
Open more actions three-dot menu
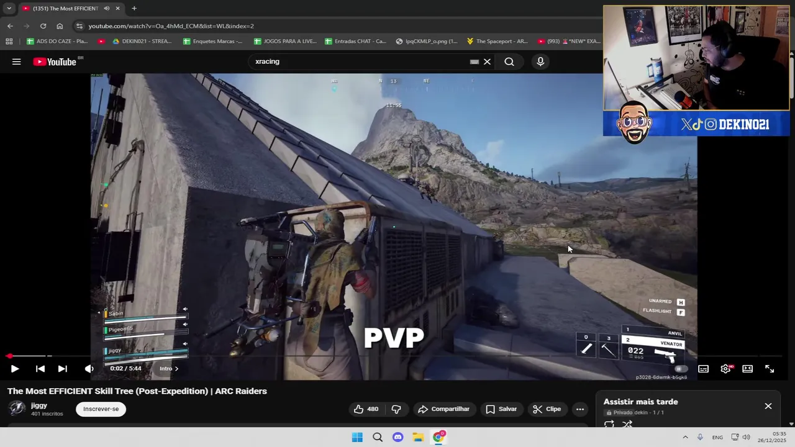579,409
